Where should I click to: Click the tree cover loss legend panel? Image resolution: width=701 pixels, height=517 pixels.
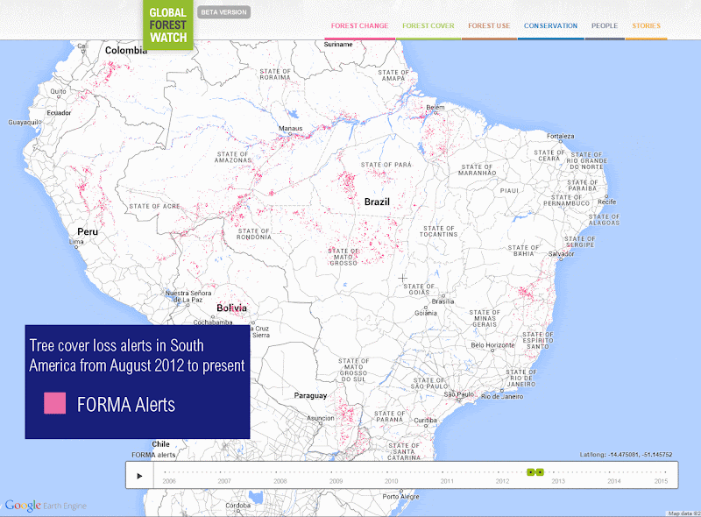138,381
